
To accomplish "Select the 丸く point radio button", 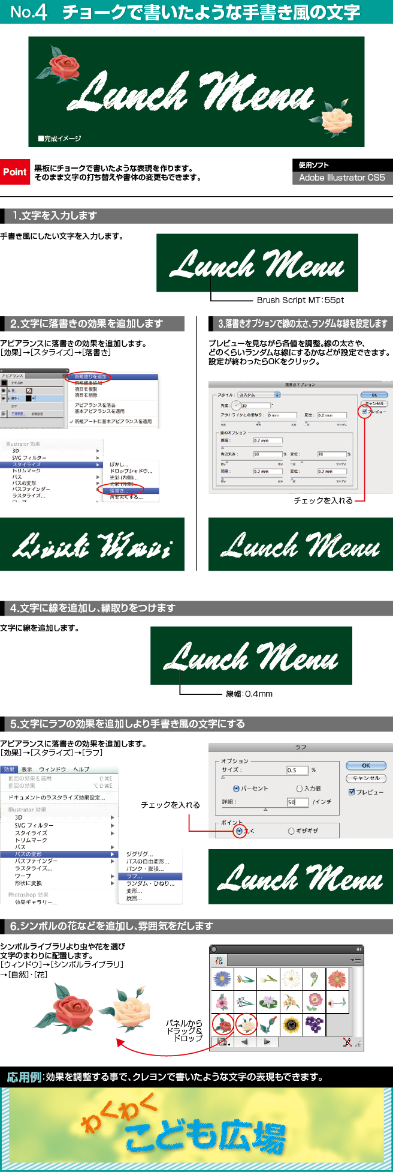I will pyautogui.click(x=239, y=831).
